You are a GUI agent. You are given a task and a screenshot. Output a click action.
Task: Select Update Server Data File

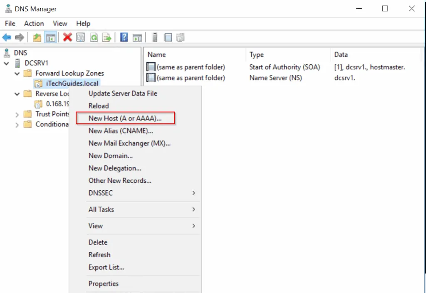pos(123,94)
